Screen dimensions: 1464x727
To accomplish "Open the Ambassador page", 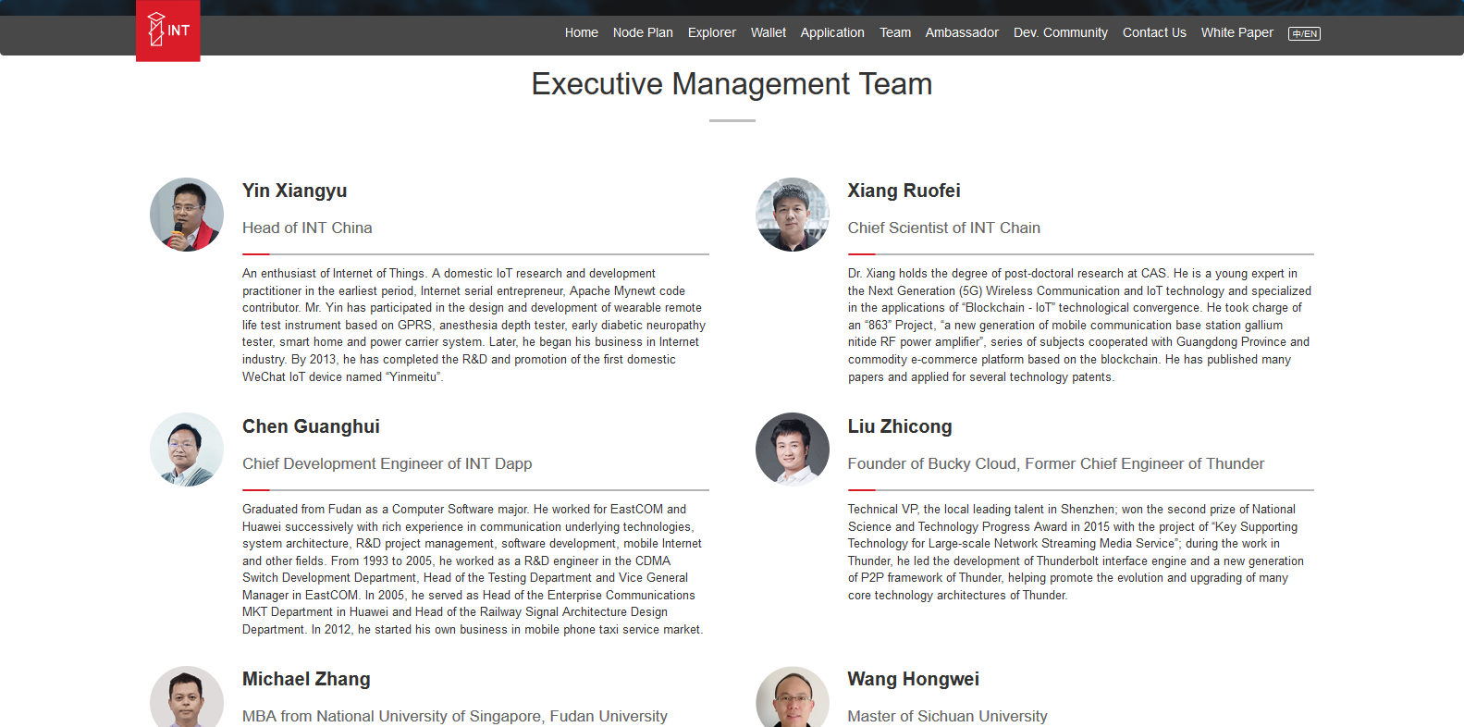I will [x=962, y=32].
